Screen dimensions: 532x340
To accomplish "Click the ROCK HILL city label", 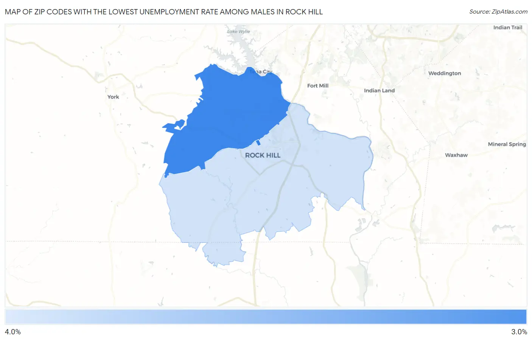I will (x=263, y=155).
